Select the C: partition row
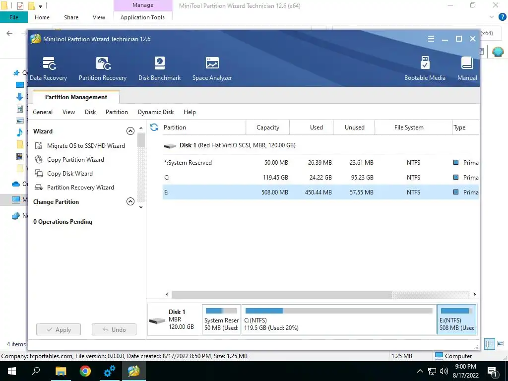Viewport: 508px width, 381px height. [321, 178]
